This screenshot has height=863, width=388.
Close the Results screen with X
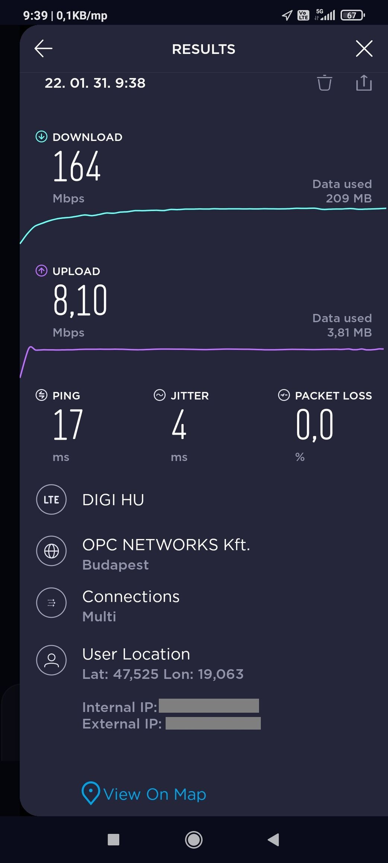(364, 48)
